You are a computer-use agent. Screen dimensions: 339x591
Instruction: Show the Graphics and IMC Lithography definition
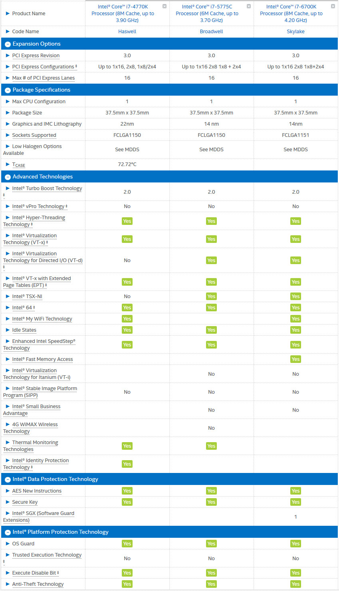[47, 124]
